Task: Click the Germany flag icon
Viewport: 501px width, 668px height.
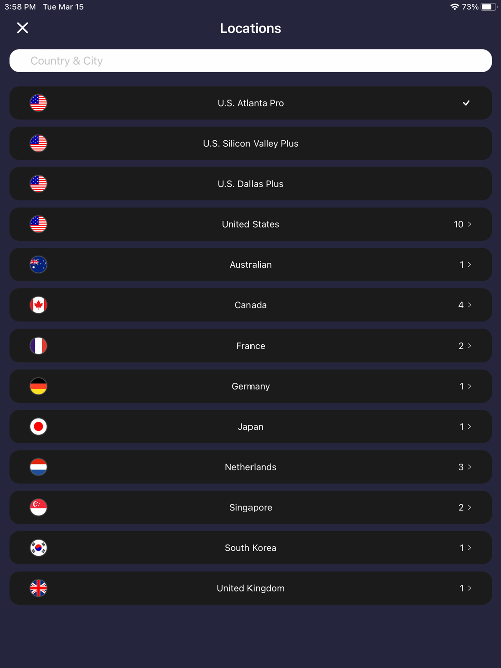Action: [x=38, y=386]
